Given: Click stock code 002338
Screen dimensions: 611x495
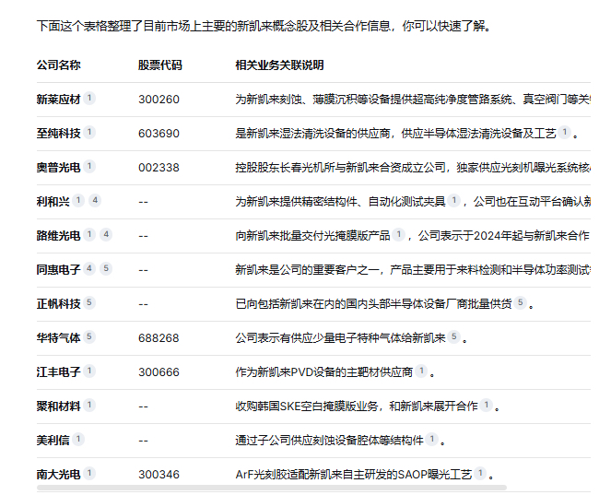Looking at the screenshot, I should pos(159,168).
